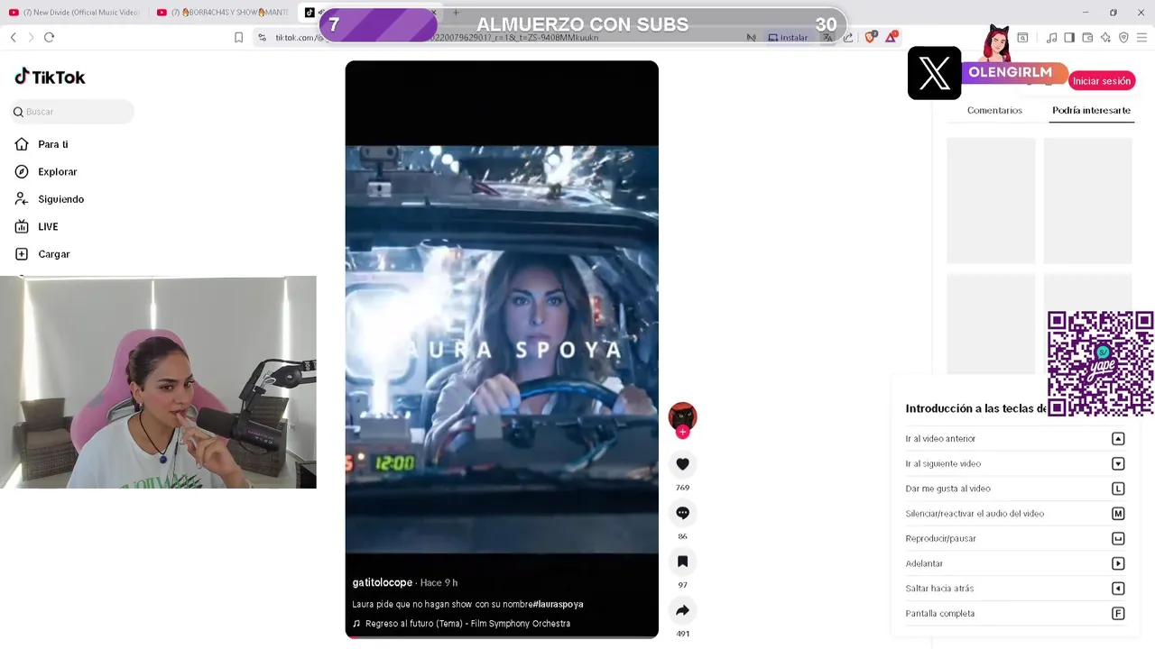Open the #lauraspoya hashtag
Screen dimensions: 1155x649
click(x=558, y=604)
